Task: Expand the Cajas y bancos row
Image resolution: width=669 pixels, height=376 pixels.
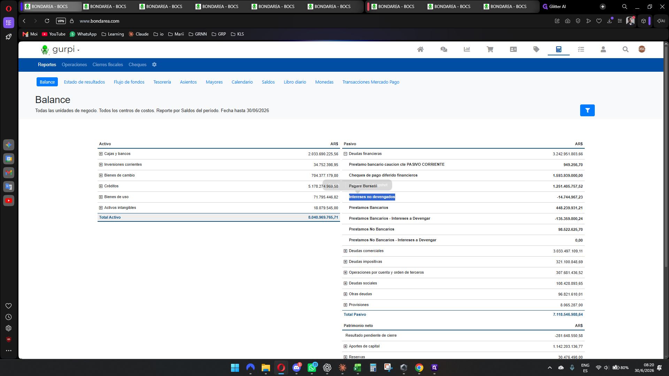Action: 101,154
